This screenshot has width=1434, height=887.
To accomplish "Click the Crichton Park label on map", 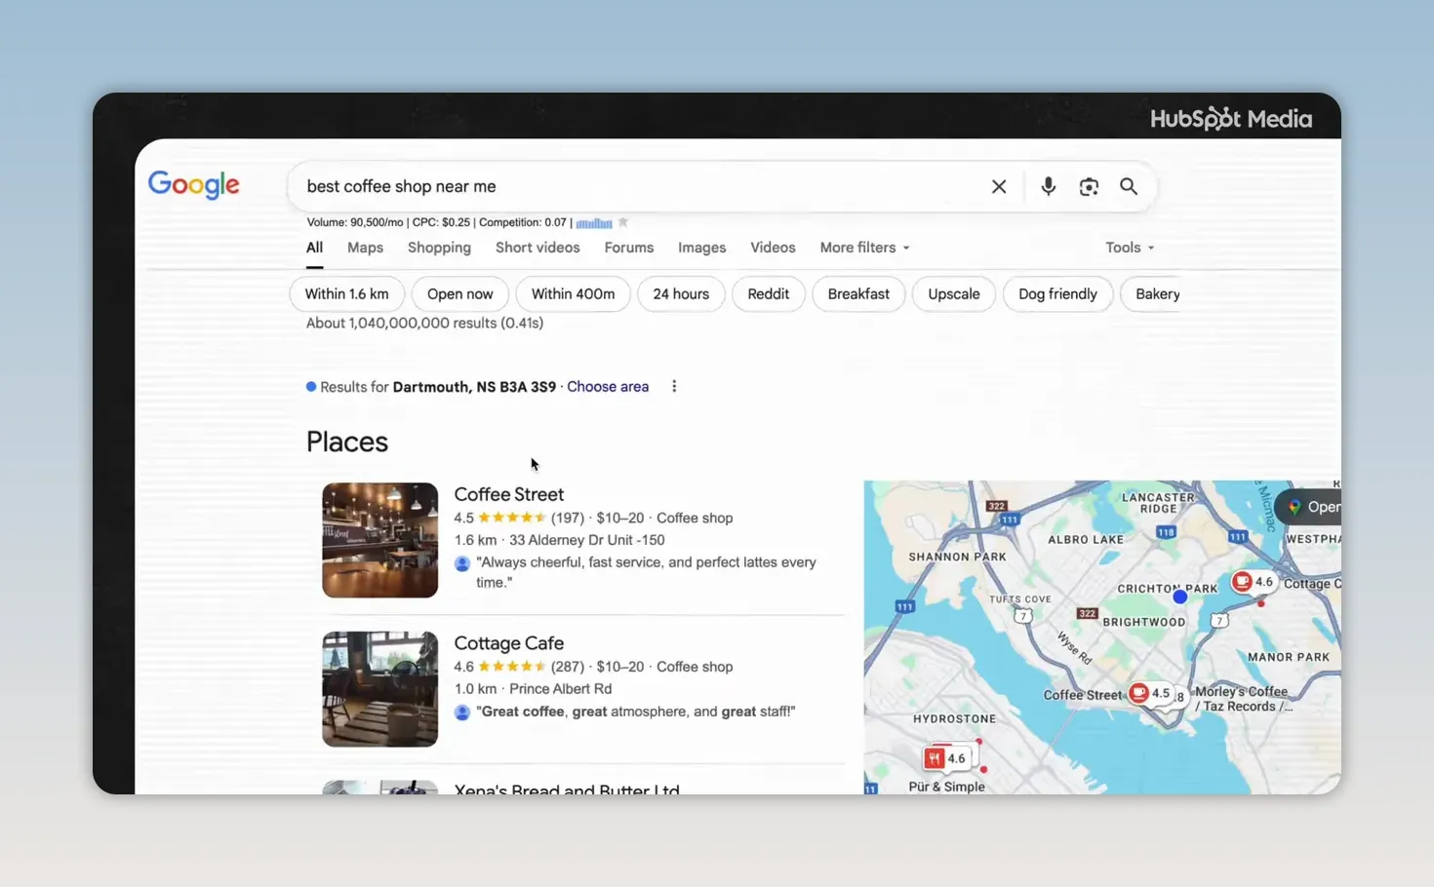I will (x=1168, y=589).
